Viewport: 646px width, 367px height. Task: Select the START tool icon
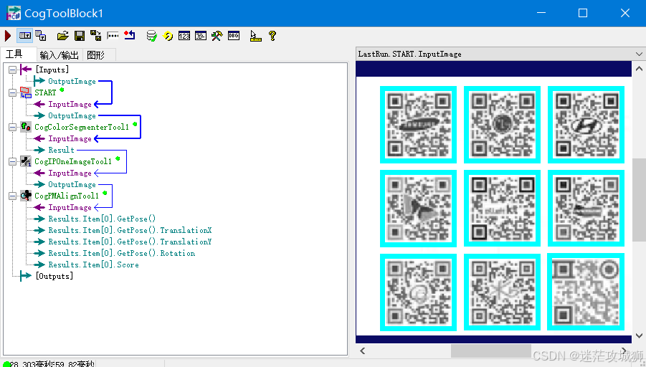pos(26,92)
